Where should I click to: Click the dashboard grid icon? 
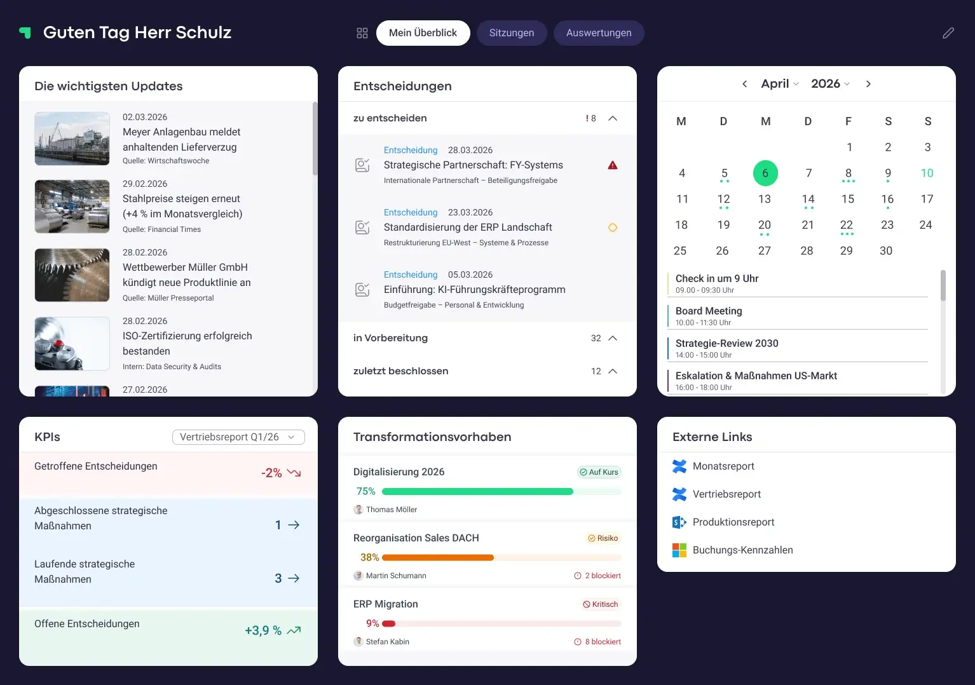[x=362, y=33]
